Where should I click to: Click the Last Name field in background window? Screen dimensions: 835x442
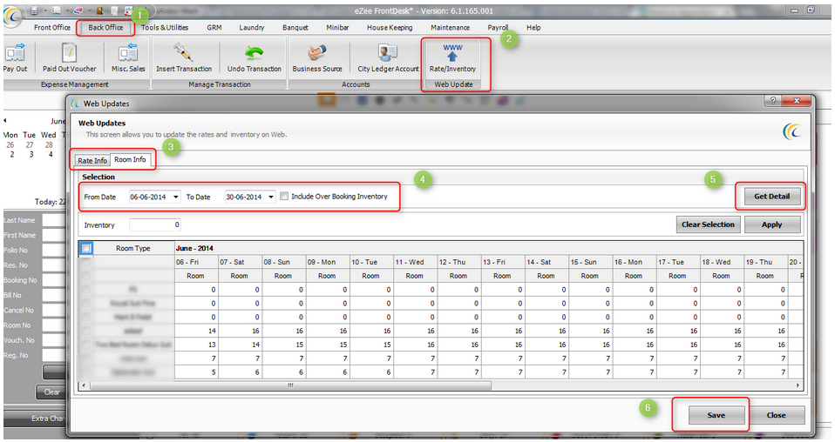point(54,220)
